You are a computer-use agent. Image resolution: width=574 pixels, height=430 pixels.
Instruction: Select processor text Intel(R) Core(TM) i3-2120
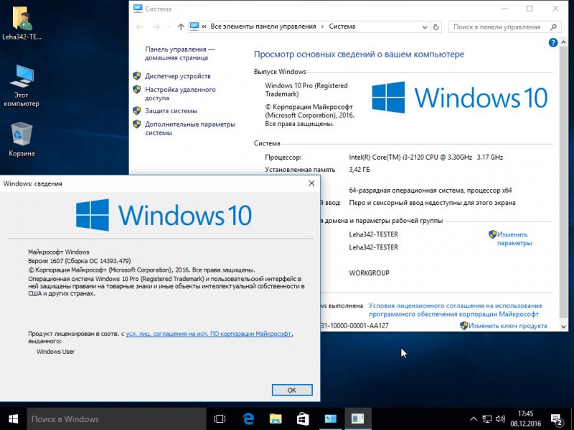[425, 157]
